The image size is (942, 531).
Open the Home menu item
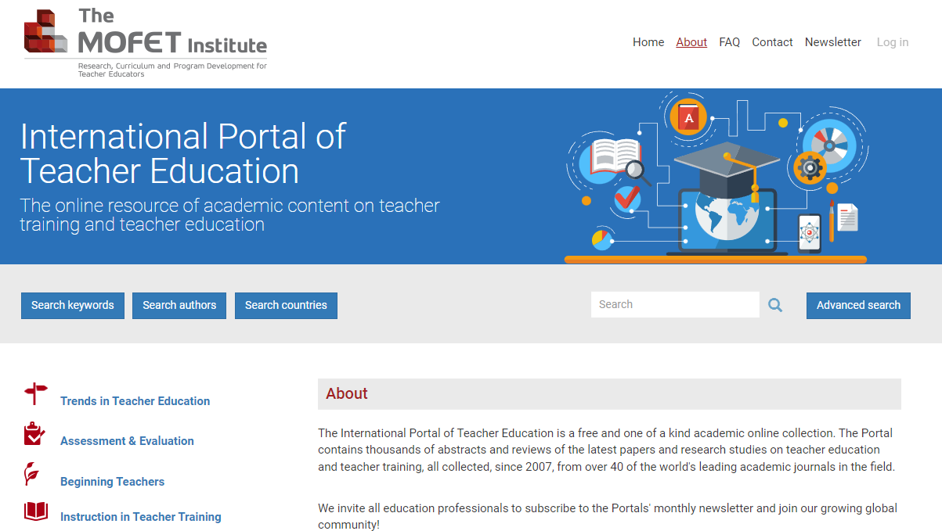[x=648, y=42]
